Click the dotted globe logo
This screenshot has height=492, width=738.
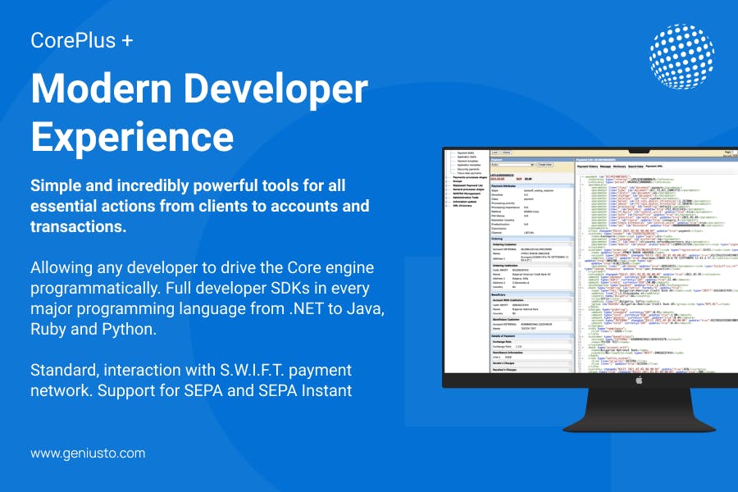(681, 57)
